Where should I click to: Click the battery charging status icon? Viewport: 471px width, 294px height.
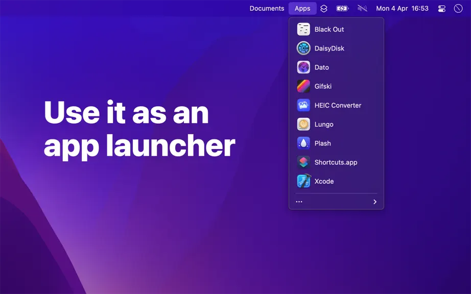(x=342, y=8)
